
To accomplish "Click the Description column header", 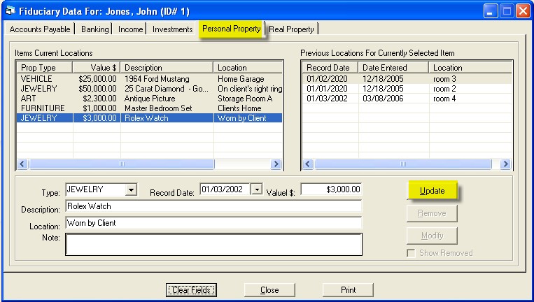I will click(x=167, y=67).
